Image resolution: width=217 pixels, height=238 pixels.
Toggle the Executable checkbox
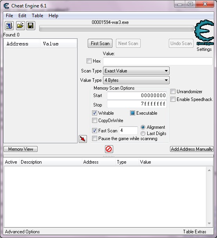pyautogui.click(x=132, y=113)
